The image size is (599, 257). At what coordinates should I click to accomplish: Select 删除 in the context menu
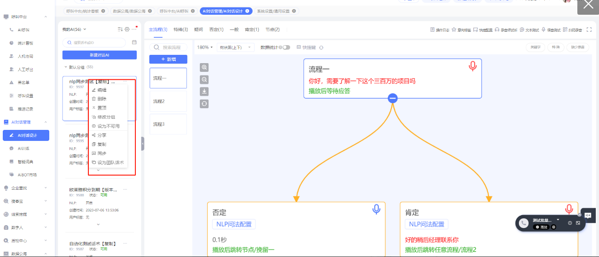(x=102, y=99)
